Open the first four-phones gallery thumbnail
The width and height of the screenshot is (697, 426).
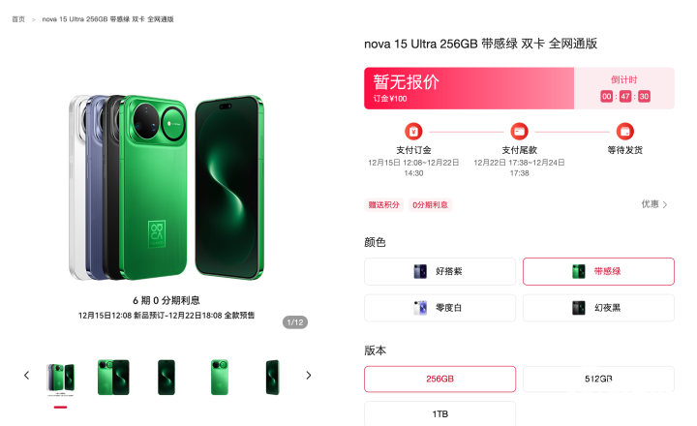click(60, 377)
